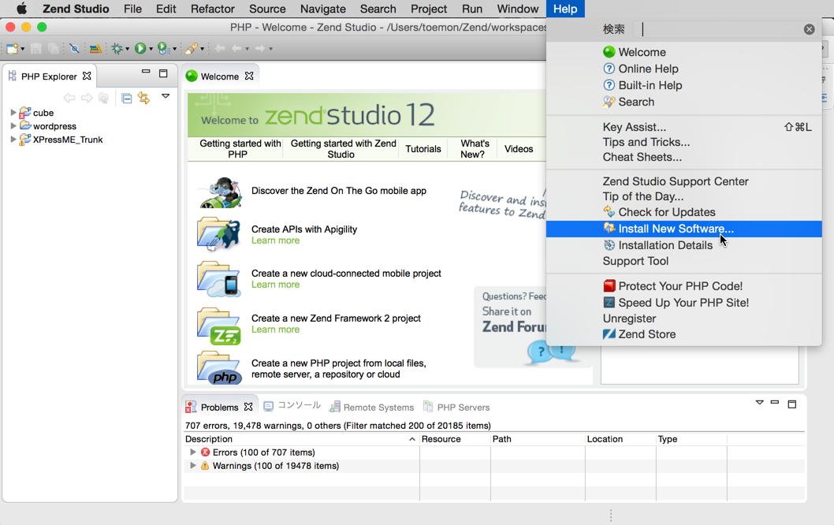Close the Welcome editor tab
This screenshot has height=525, width=834.
[249, 76]
